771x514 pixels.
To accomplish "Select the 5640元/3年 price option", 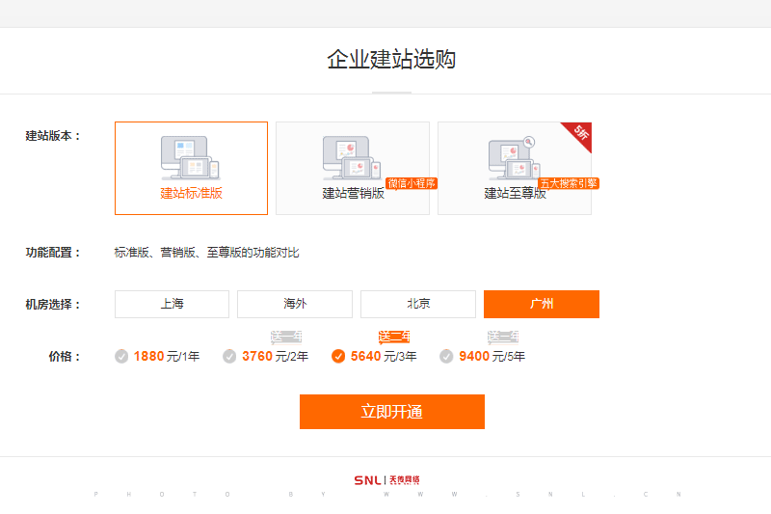I will click(374, 357).
